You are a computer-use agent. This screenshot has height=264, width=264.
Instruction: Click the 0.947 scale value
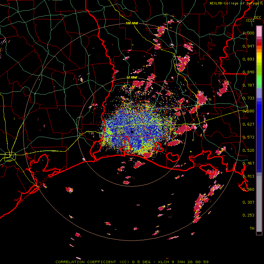(248, 46)
